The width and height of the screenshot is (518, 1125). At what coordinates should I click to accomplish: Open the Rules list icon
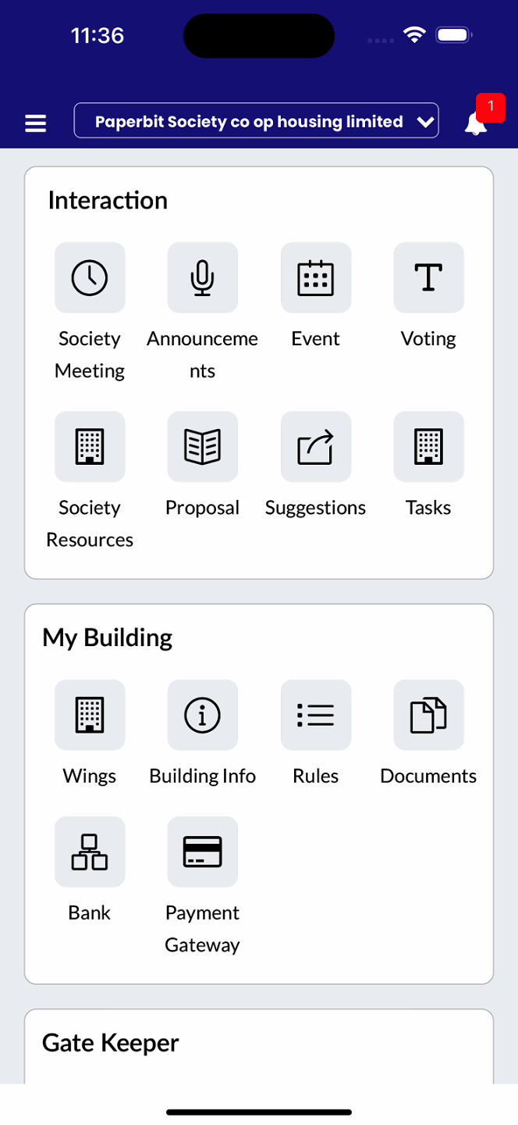315,715
